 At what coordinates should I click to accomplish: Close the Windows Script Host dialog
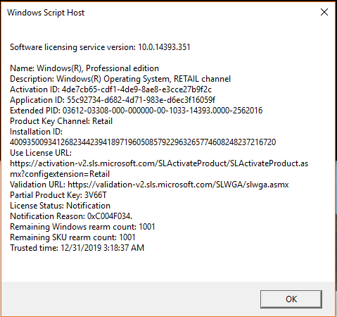pos(324,12)
